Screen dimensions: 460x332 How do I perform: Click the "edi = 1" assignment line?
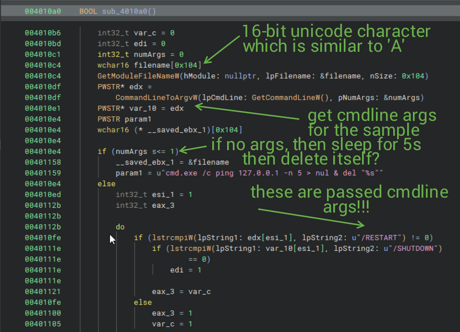click(x=186, y=270)
